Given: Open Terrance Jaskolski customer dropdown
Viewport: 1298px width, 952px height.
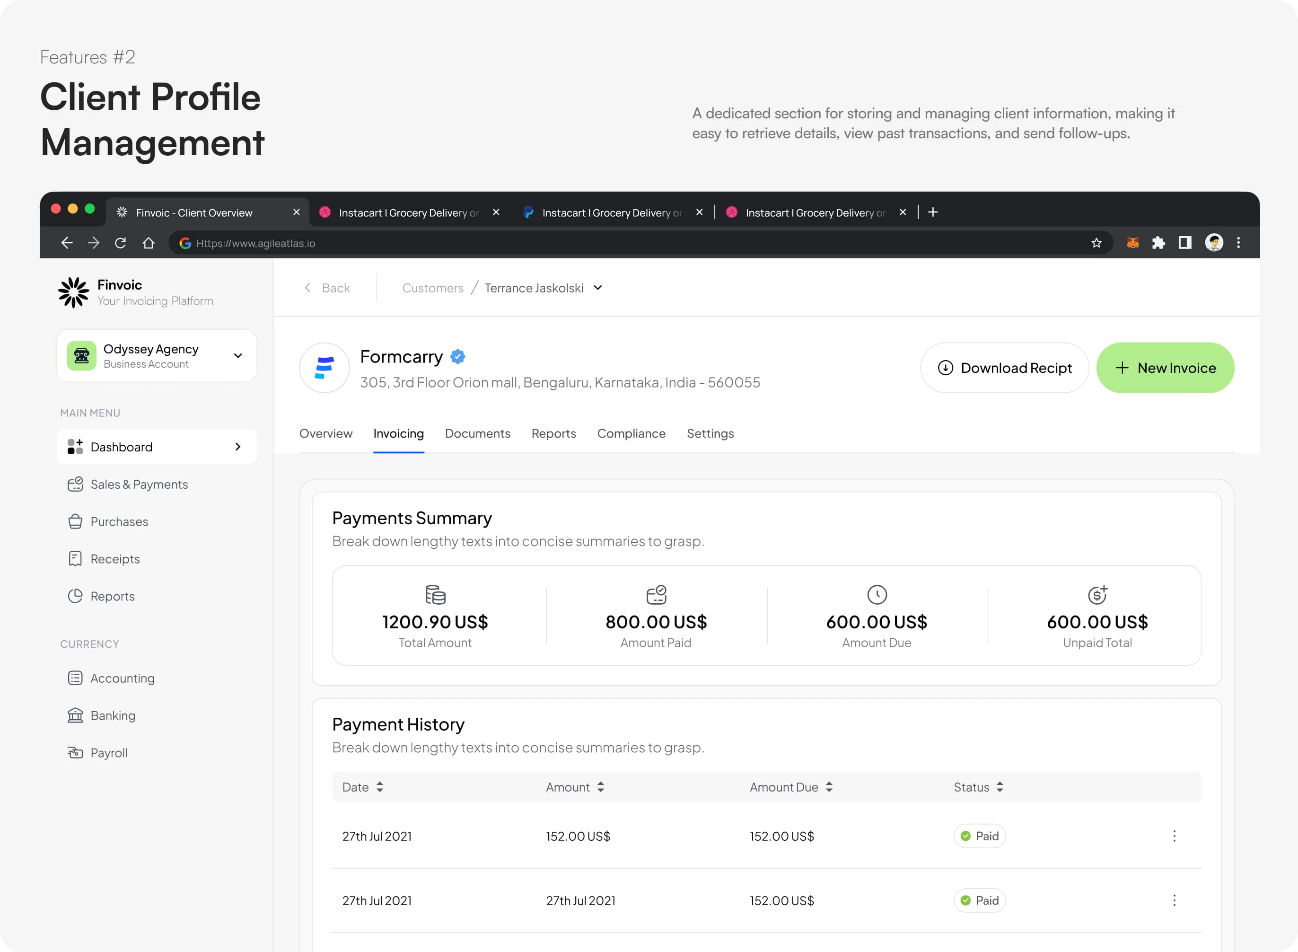Looking at the screenshot, I should [x=597, y=288].
